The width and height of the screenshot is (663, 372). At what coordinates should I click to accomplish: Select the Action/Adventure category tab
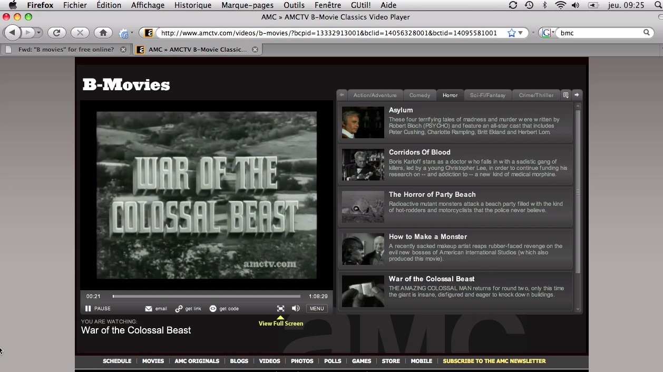(375, 96)
